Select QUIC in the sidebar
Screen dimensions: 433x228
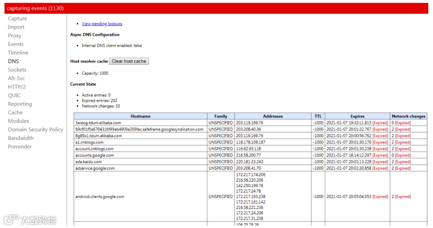pyautogui.click(x=14, y=96)
